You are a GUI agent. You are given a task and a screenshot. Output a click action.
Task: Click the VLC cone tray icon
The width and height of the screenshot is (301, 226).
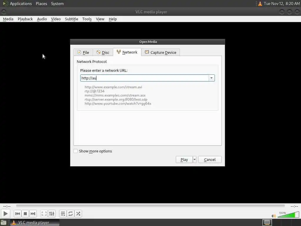[x=260, y=4]
